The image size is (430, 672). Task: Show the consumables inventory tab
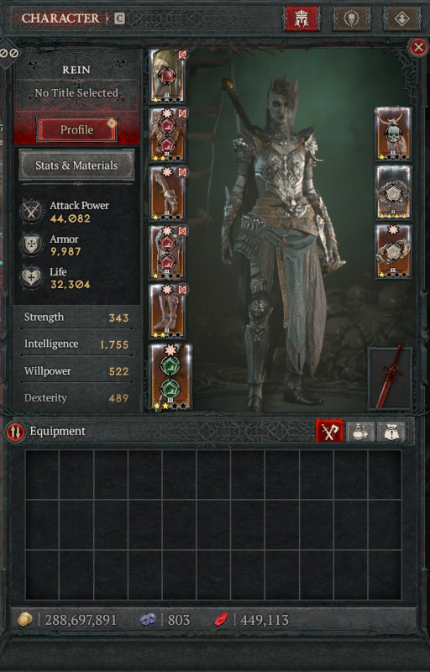(360, 431)
